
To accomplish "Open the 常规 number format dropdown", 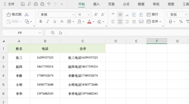I will pos(178,14).
